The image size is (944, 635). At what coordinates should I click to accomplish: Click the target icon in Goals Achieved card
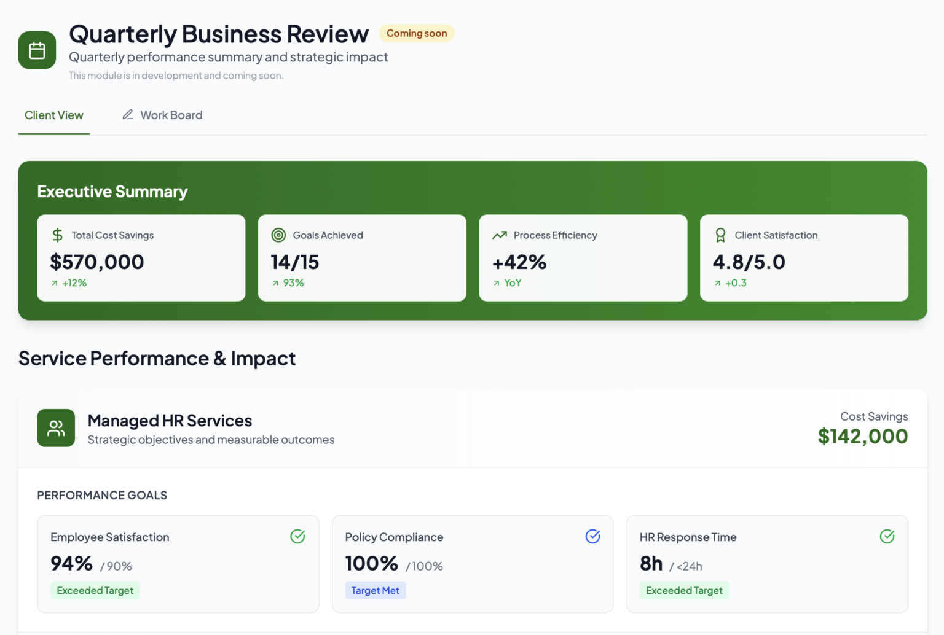tap(278, 235)
